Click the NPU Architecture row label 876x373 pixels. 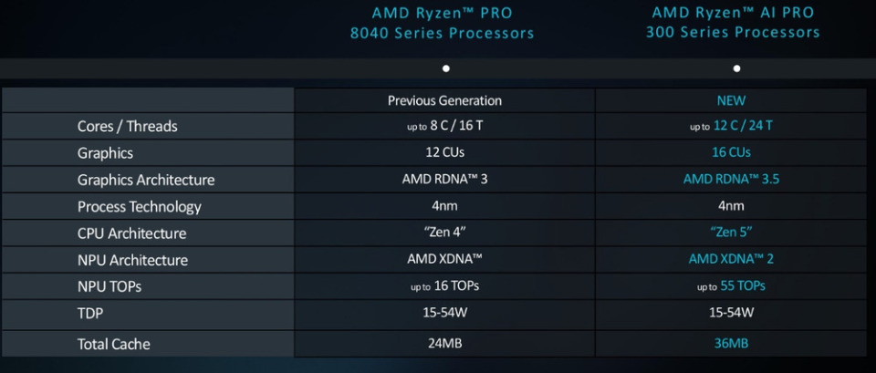132,260
